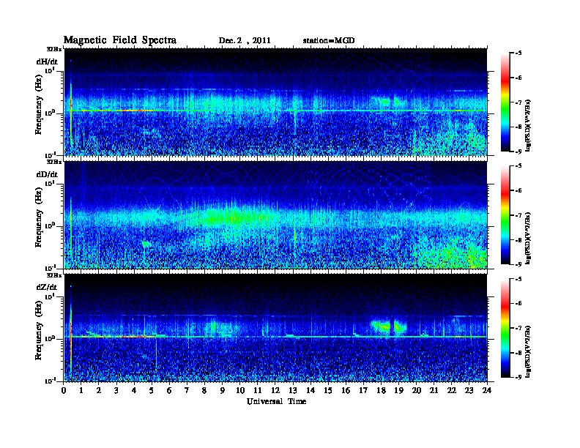The image size is (580, 448).
Task: Click the "3" hour tick label on the time axis
Action: click(116, 390)
